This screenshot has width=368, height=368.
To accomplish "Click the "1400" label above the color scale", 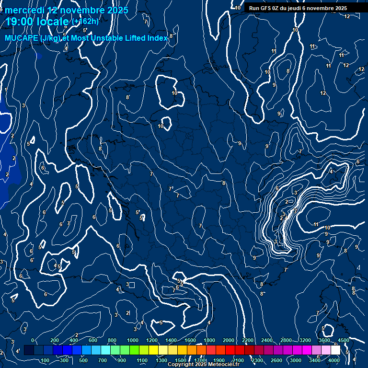I will [171, 340].
